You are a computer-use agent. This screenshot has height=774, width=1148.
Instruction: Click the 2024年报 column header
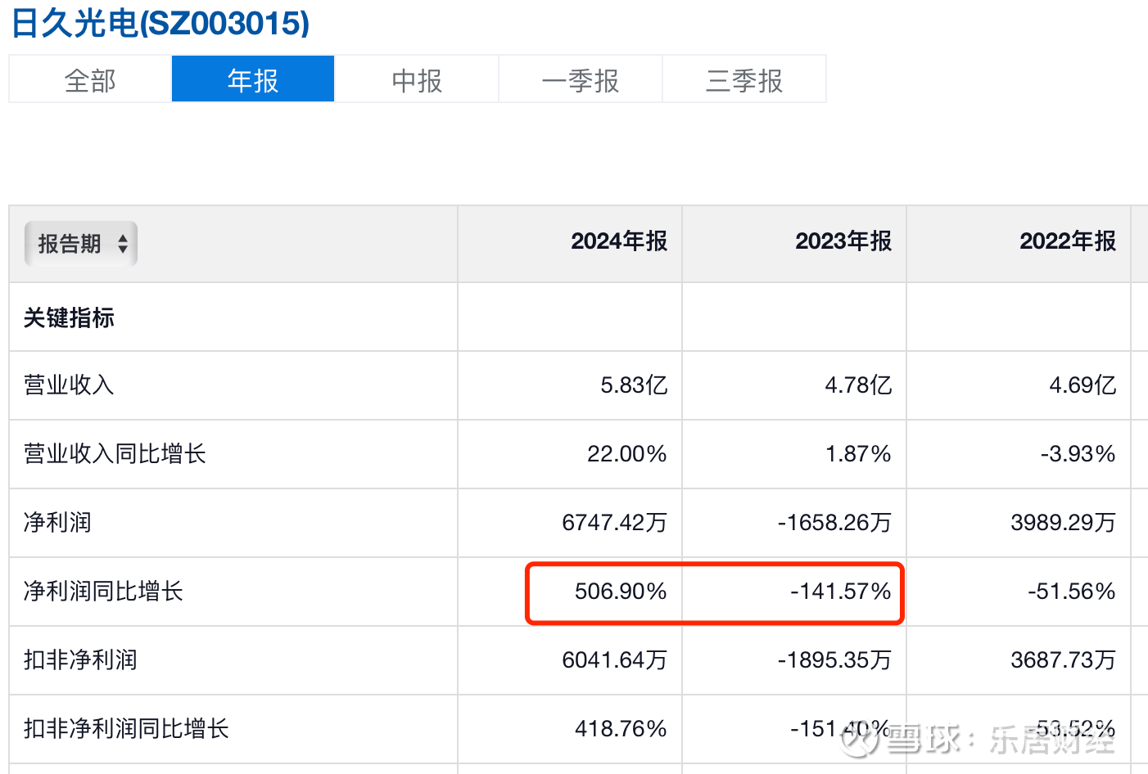pos(619,241)
